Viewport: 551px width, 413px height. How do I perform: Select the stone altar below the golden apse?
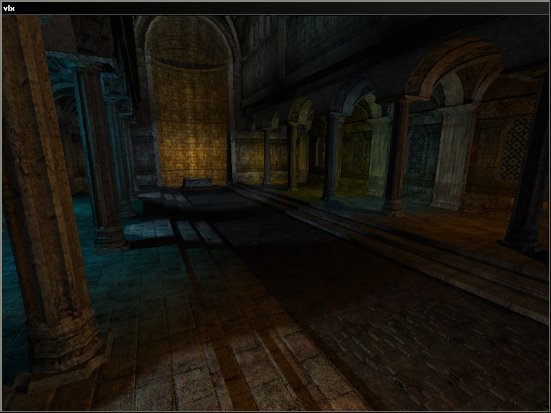197,182
